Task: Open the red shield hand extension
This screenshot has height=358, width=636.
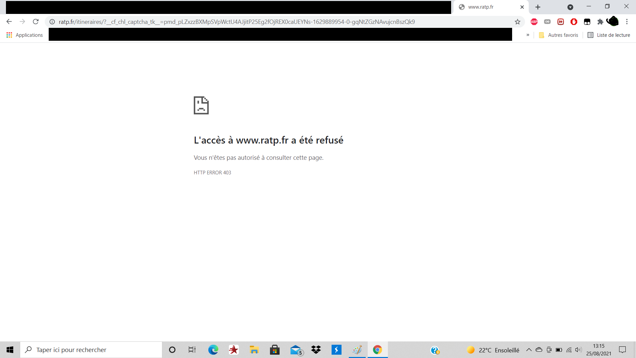Action: tap(574, 22)
